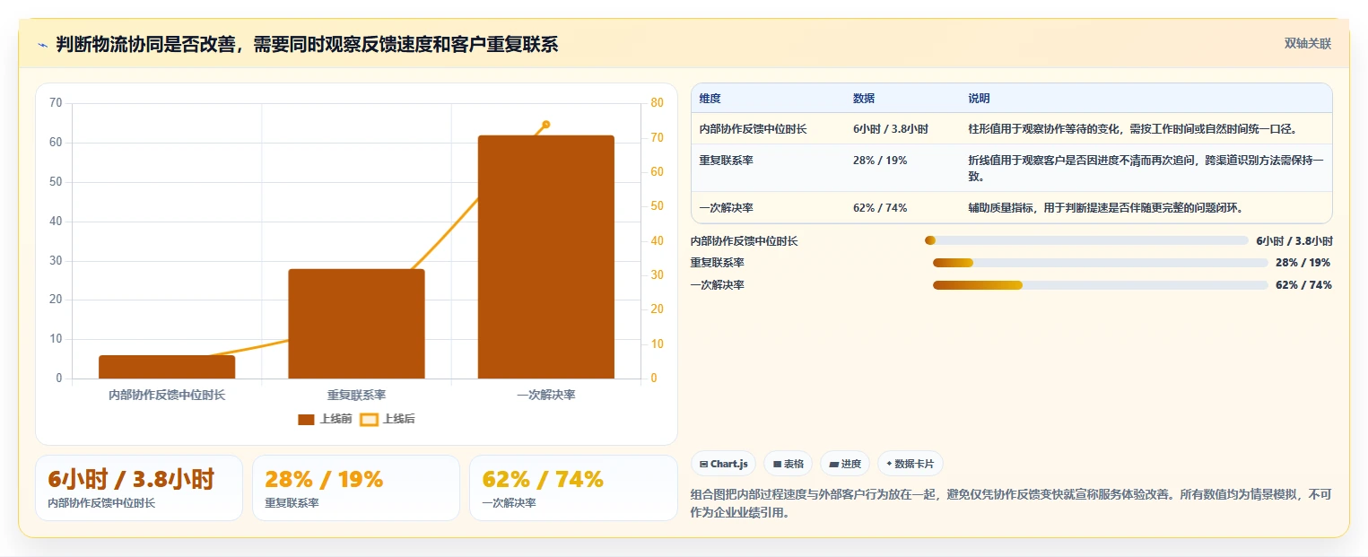Click the 重复联系率 progress bar
1368x557 pixels.
point(1100,263)
